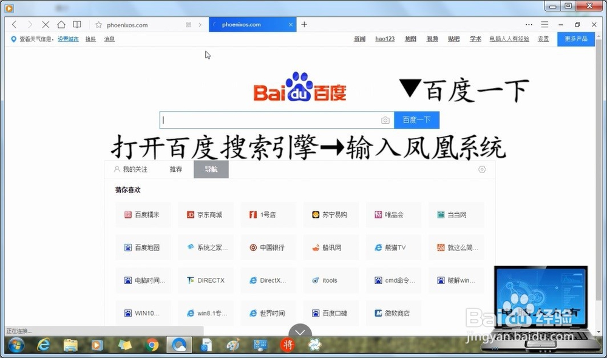Image resolution: width=607 pixels, height=358 pixels.
Task: Click the 百度一下 search button
Action: point(416,120)
